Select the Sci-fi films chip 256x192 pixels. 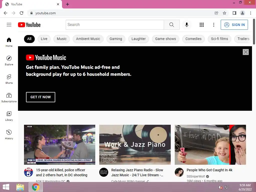(219, 39)
